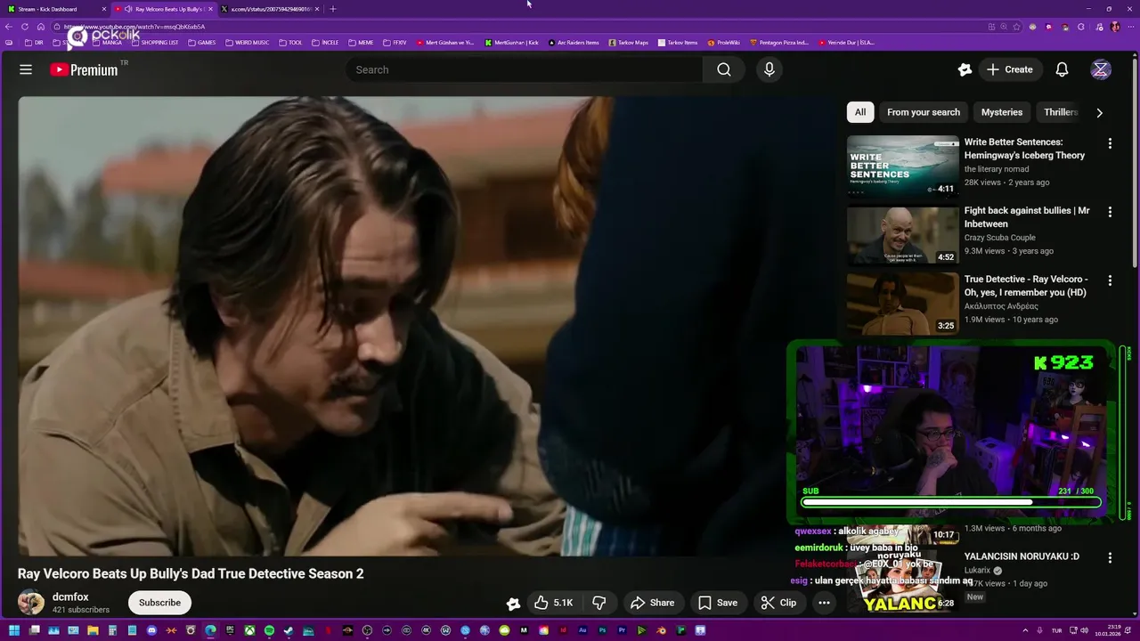Click the sparkle icon left of like button

[x=513, y=604]
